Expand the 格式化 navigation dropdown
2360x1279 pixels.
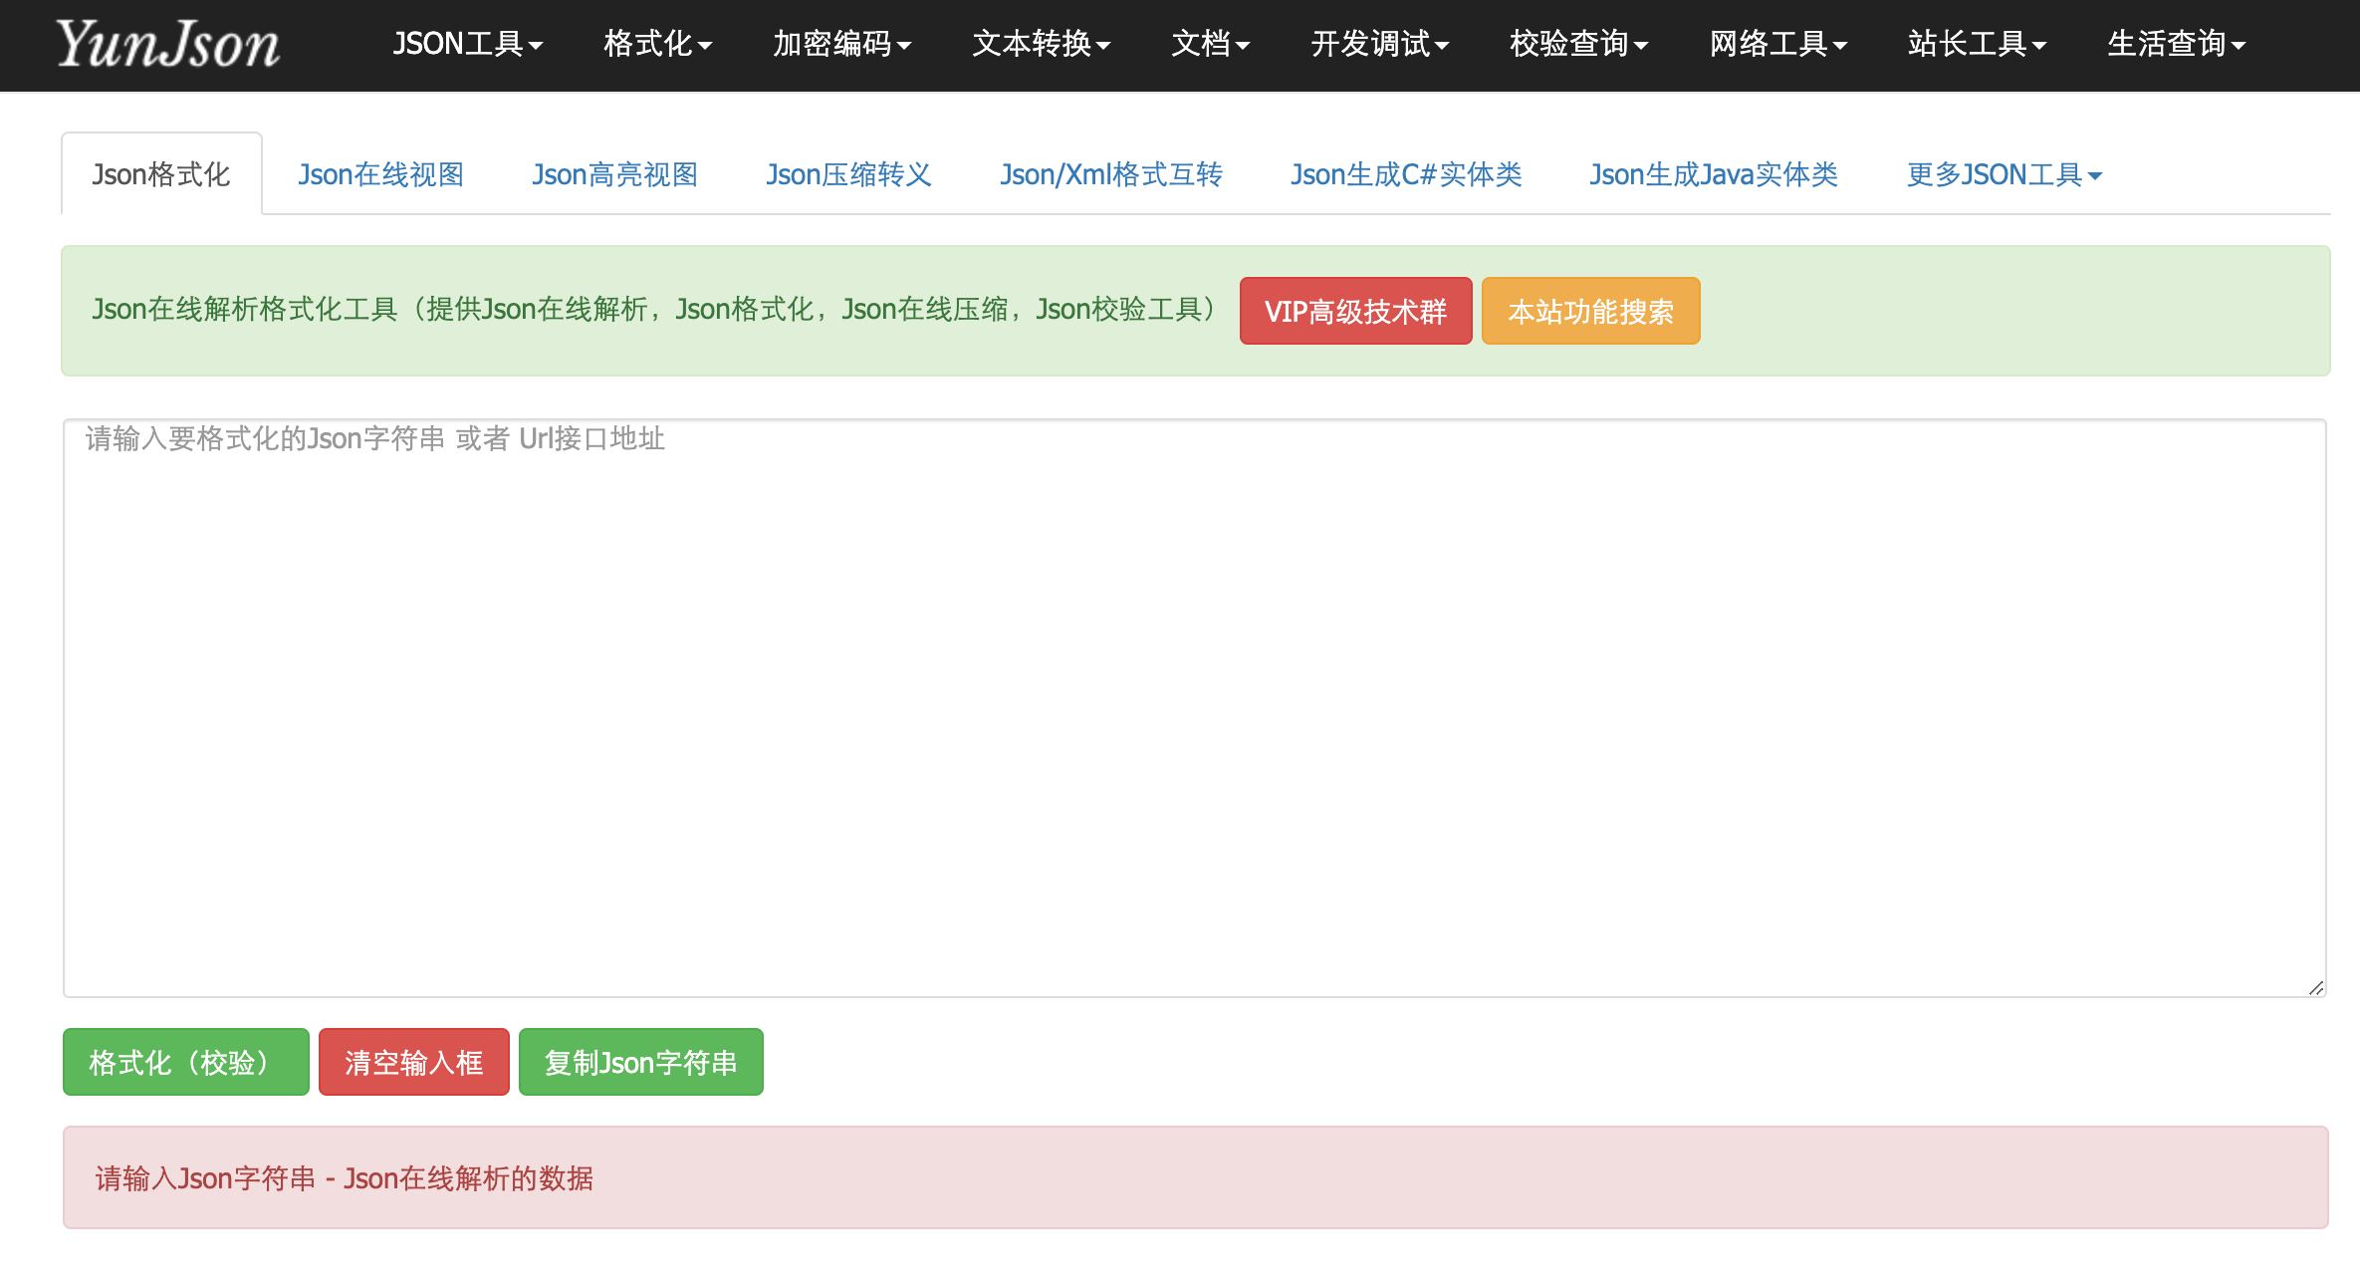pyautogui.click(x=656, y=44)
